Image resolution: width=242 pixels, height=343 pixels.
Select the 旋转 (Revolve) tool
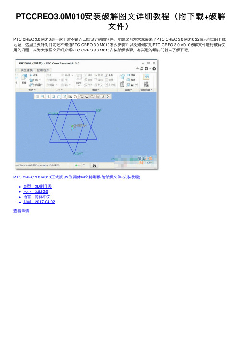pos(34,75)
